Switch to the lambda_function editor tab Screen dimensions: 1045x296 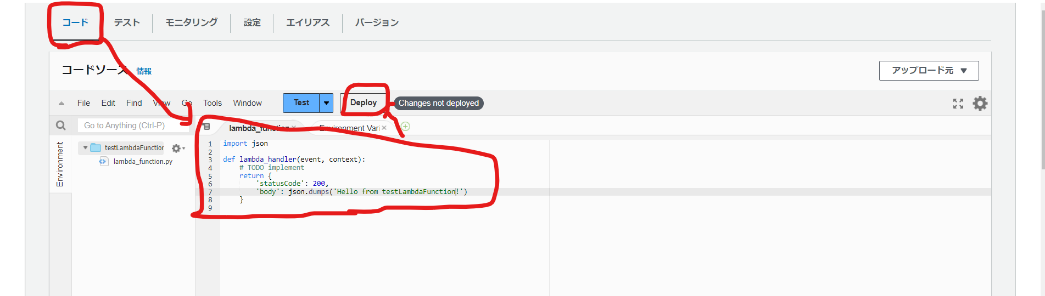click(x=259, y=128)
